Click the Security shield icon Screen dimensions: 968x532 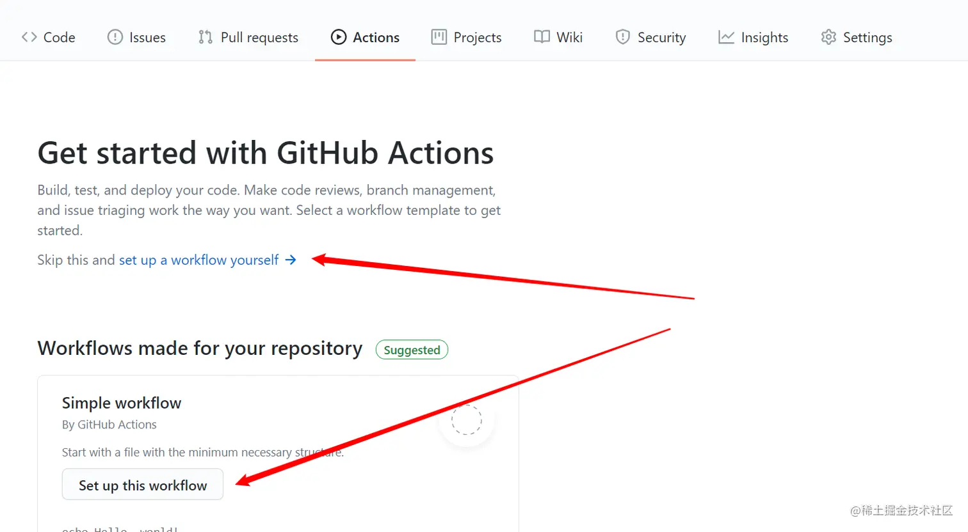pyautogui.click(x=622, y=37)
